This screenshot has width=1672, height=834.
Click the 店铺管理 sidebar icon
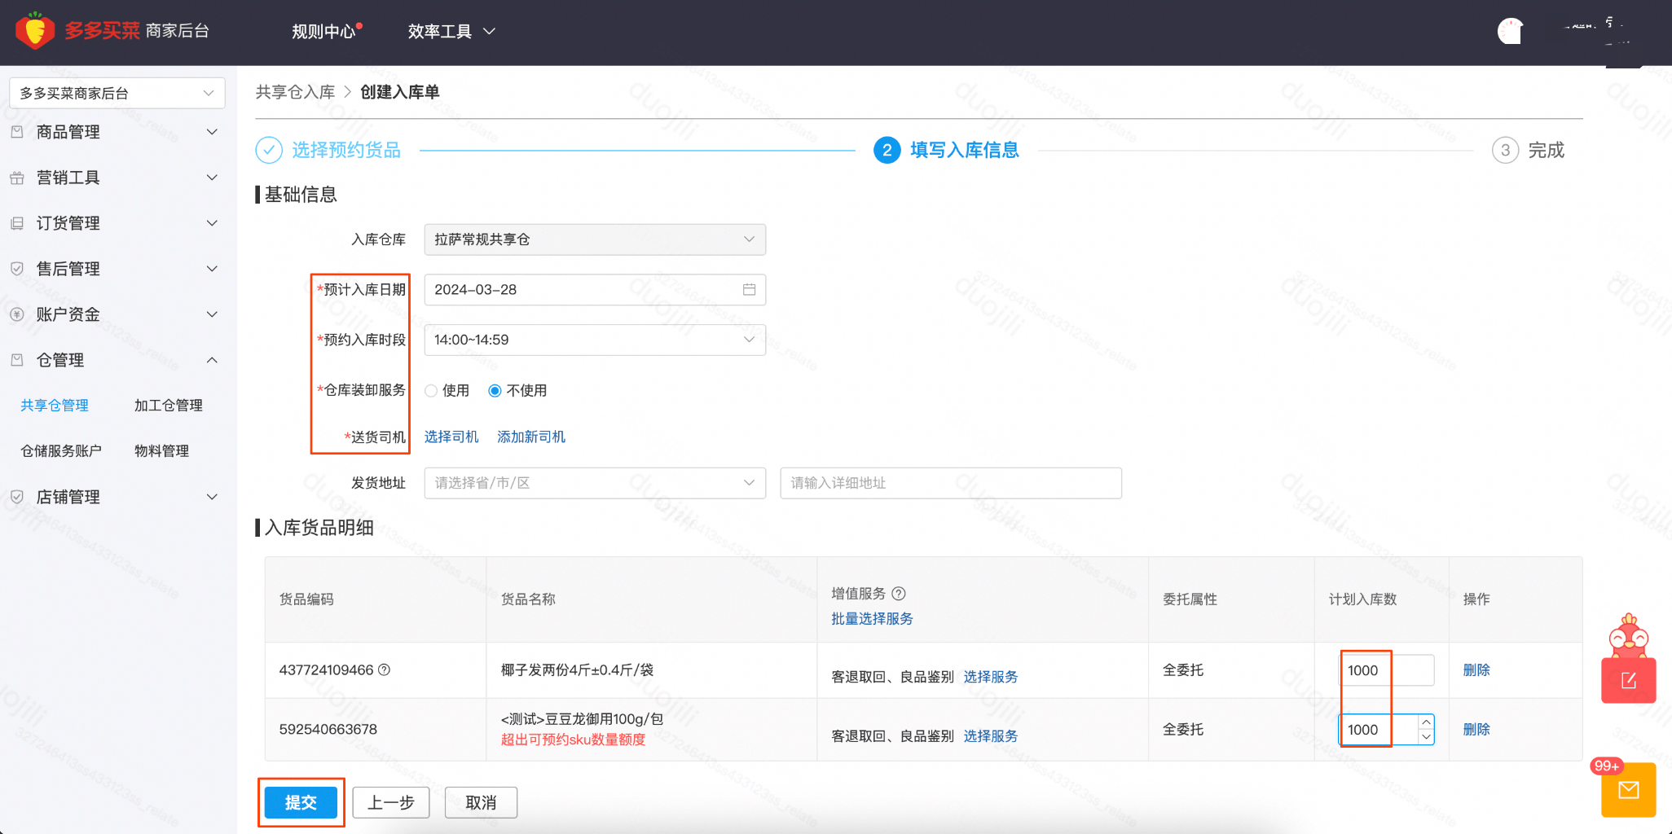pos(17,496)
